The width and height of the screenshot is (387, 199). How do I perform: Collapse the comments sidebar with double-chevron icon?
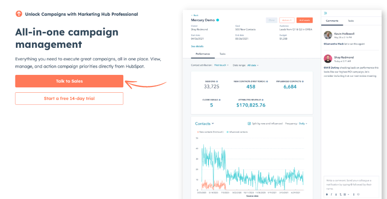click(x=326, y=13)
